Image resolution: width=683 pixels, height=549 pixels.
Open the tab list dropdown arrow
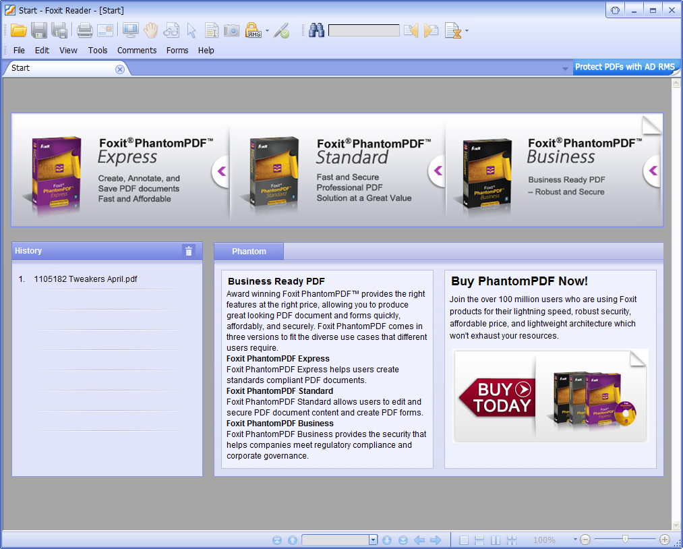tap(565, 69)
